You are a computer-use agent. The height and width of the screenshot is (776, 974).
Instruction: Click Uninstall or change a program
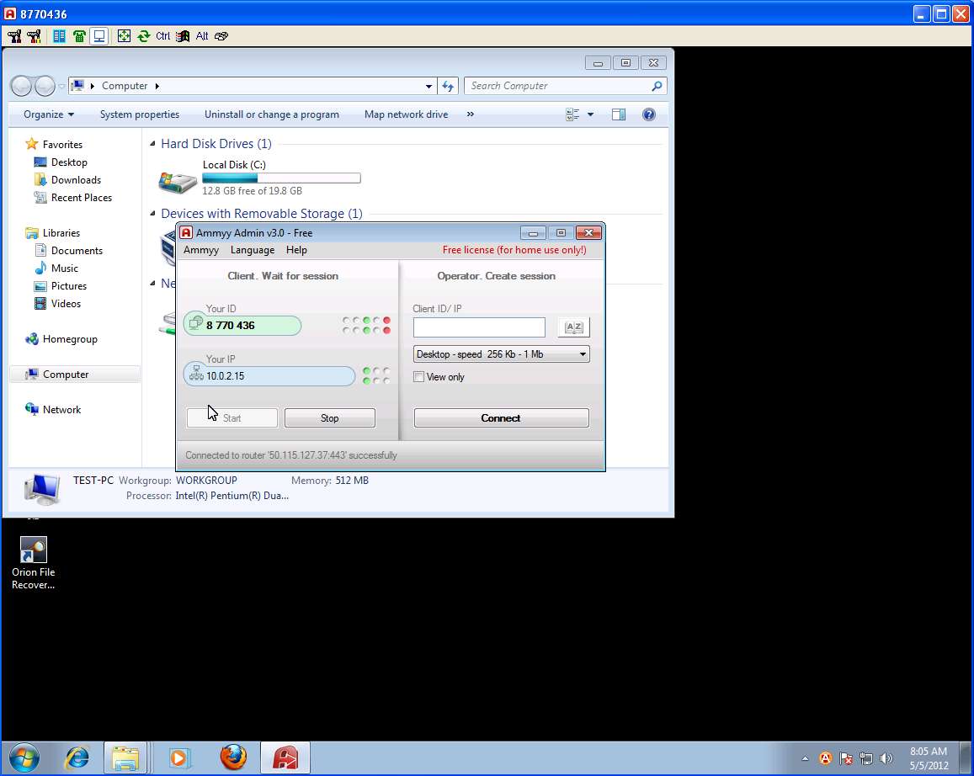click(271, 114)
